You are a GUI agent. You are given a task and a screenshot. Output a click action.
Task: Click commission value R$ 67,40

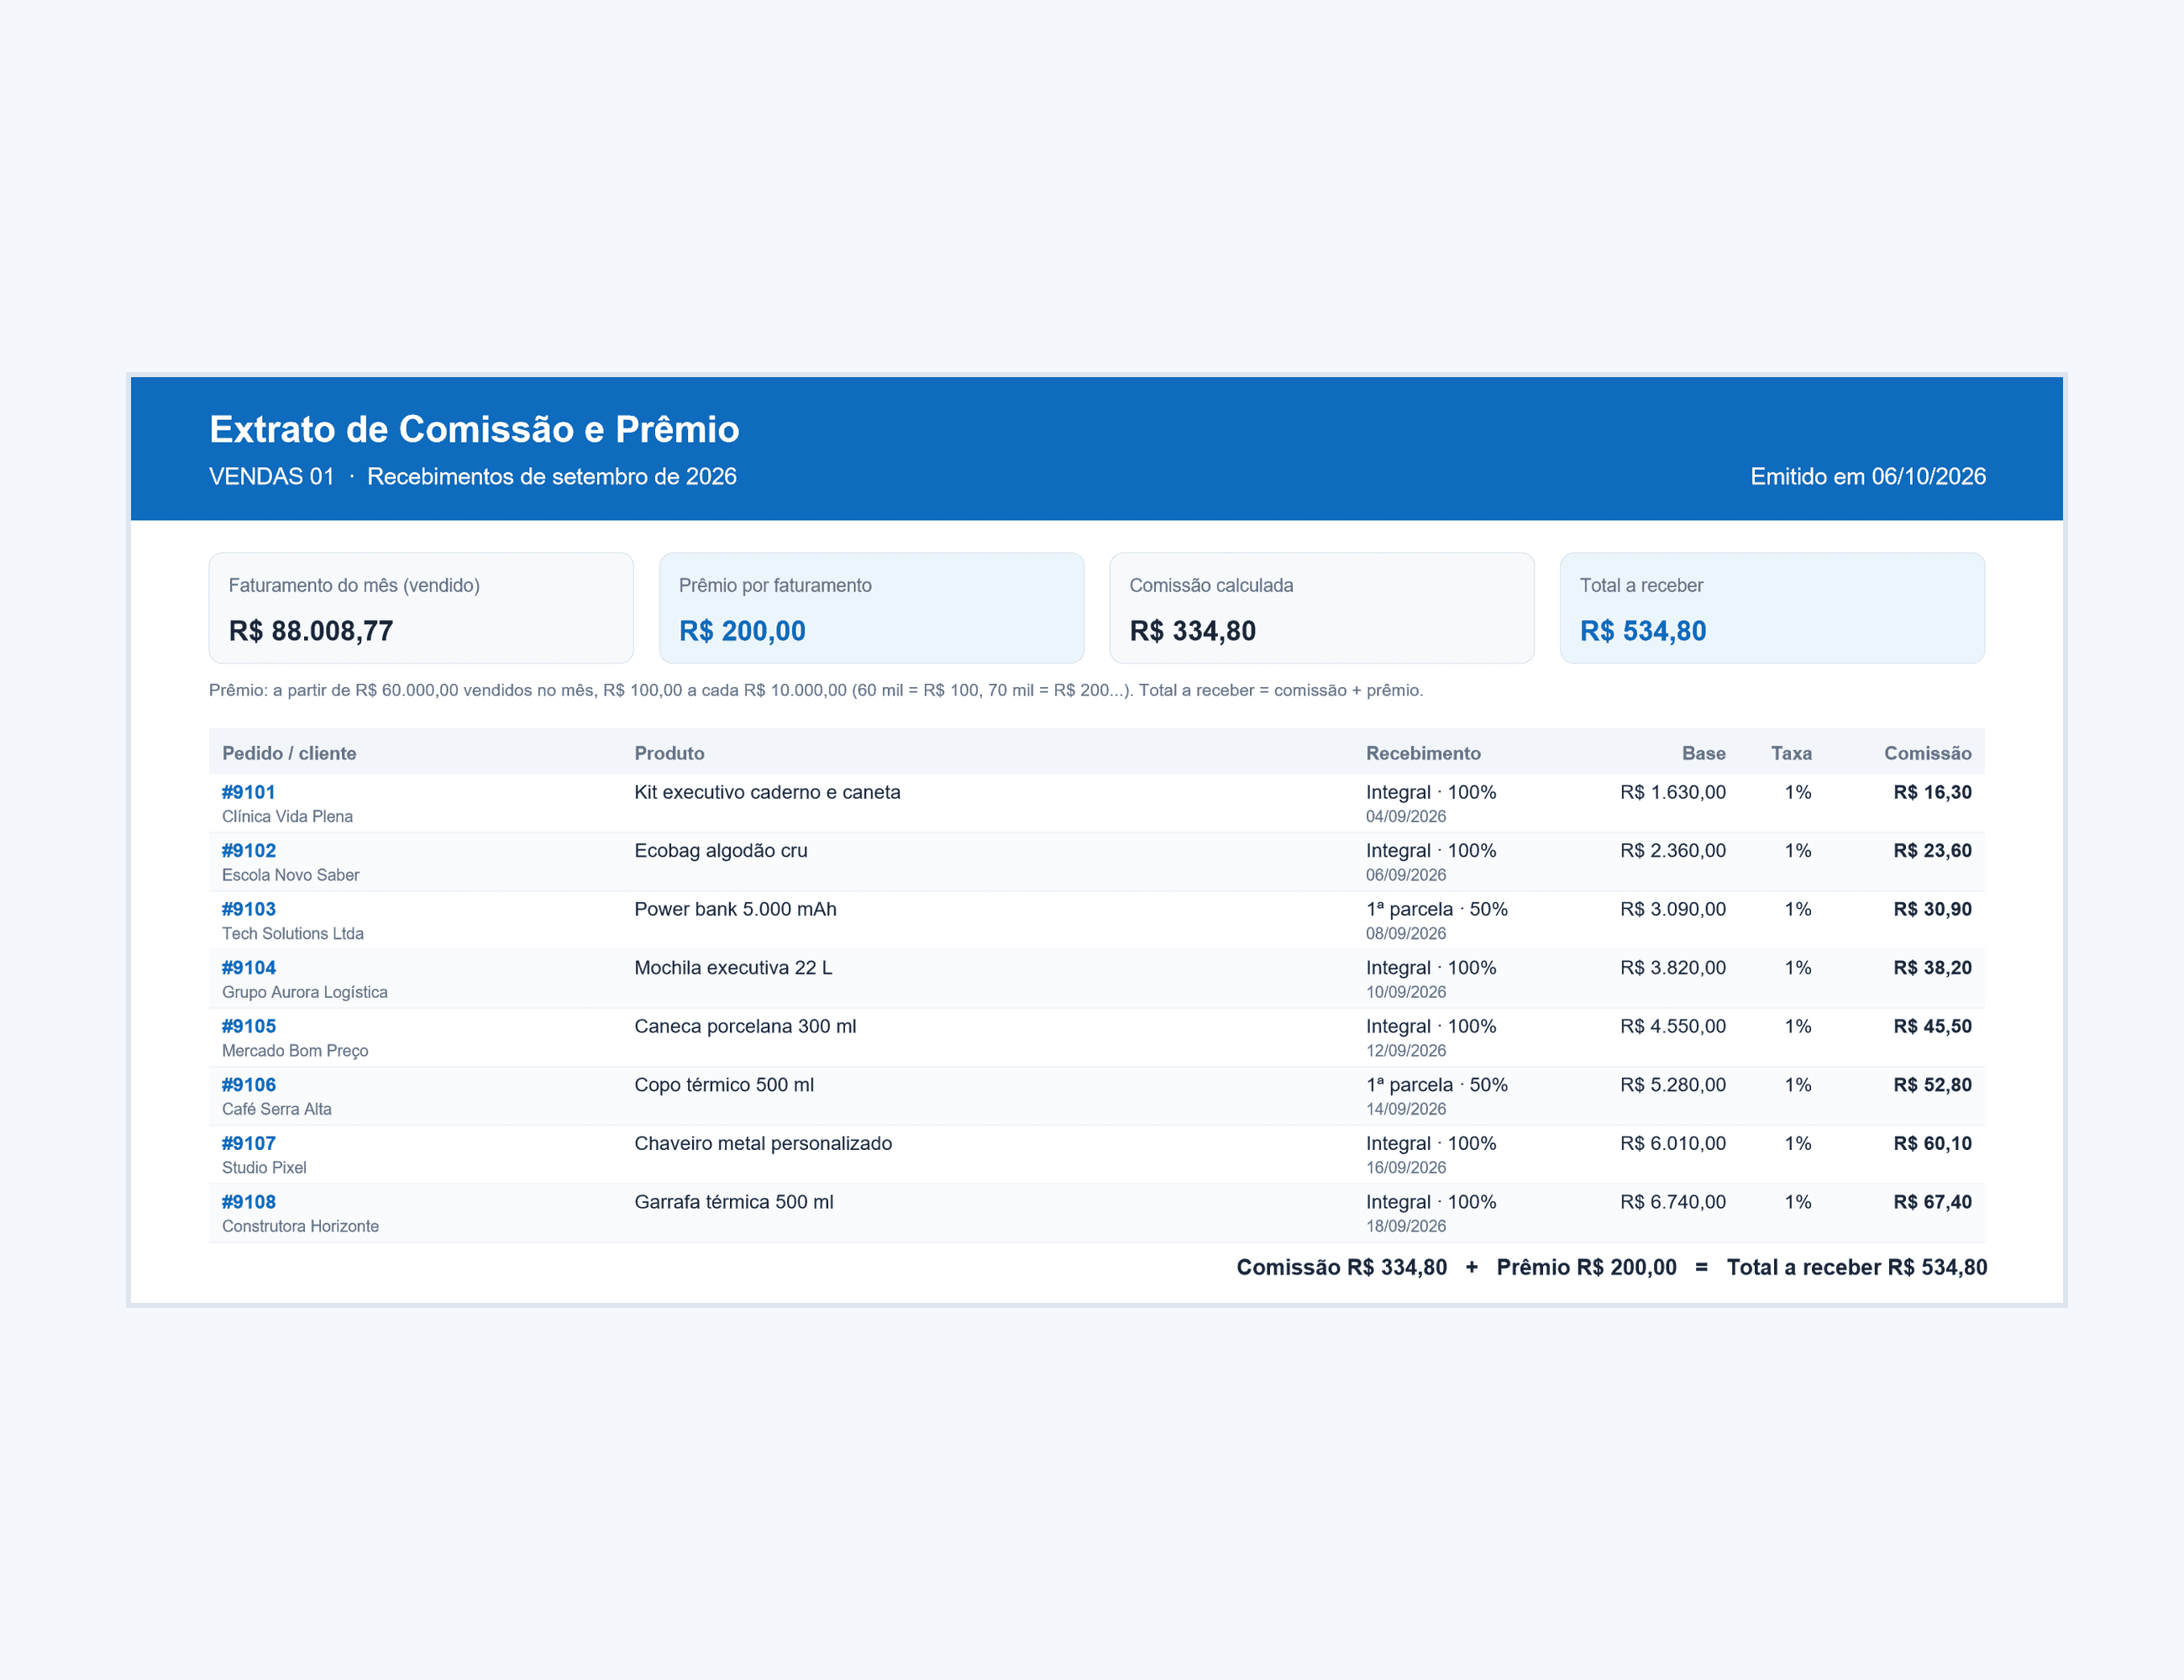tap(1931, 1202)
